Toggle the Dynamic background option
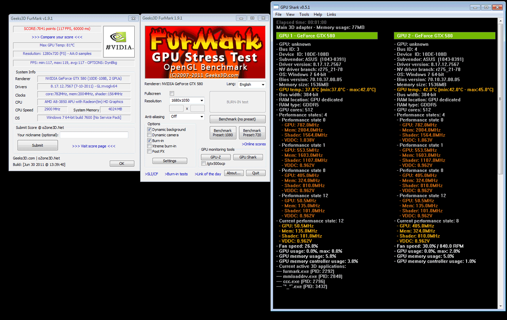507x320 pixels. [x=149, y=130]
